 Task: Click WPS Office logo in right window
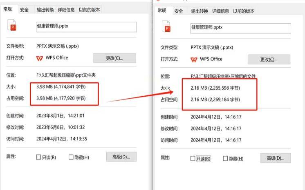click(194, 60)
